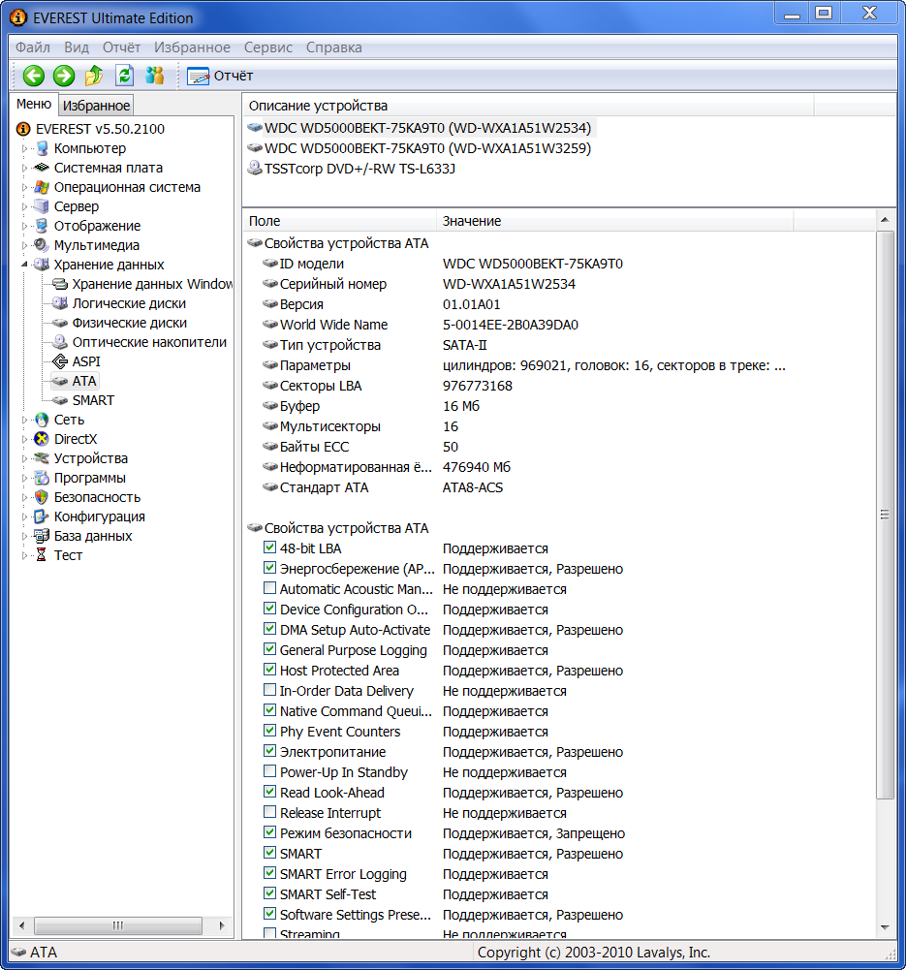
Task: Open the Сервис menu
Action: point(267,47)
